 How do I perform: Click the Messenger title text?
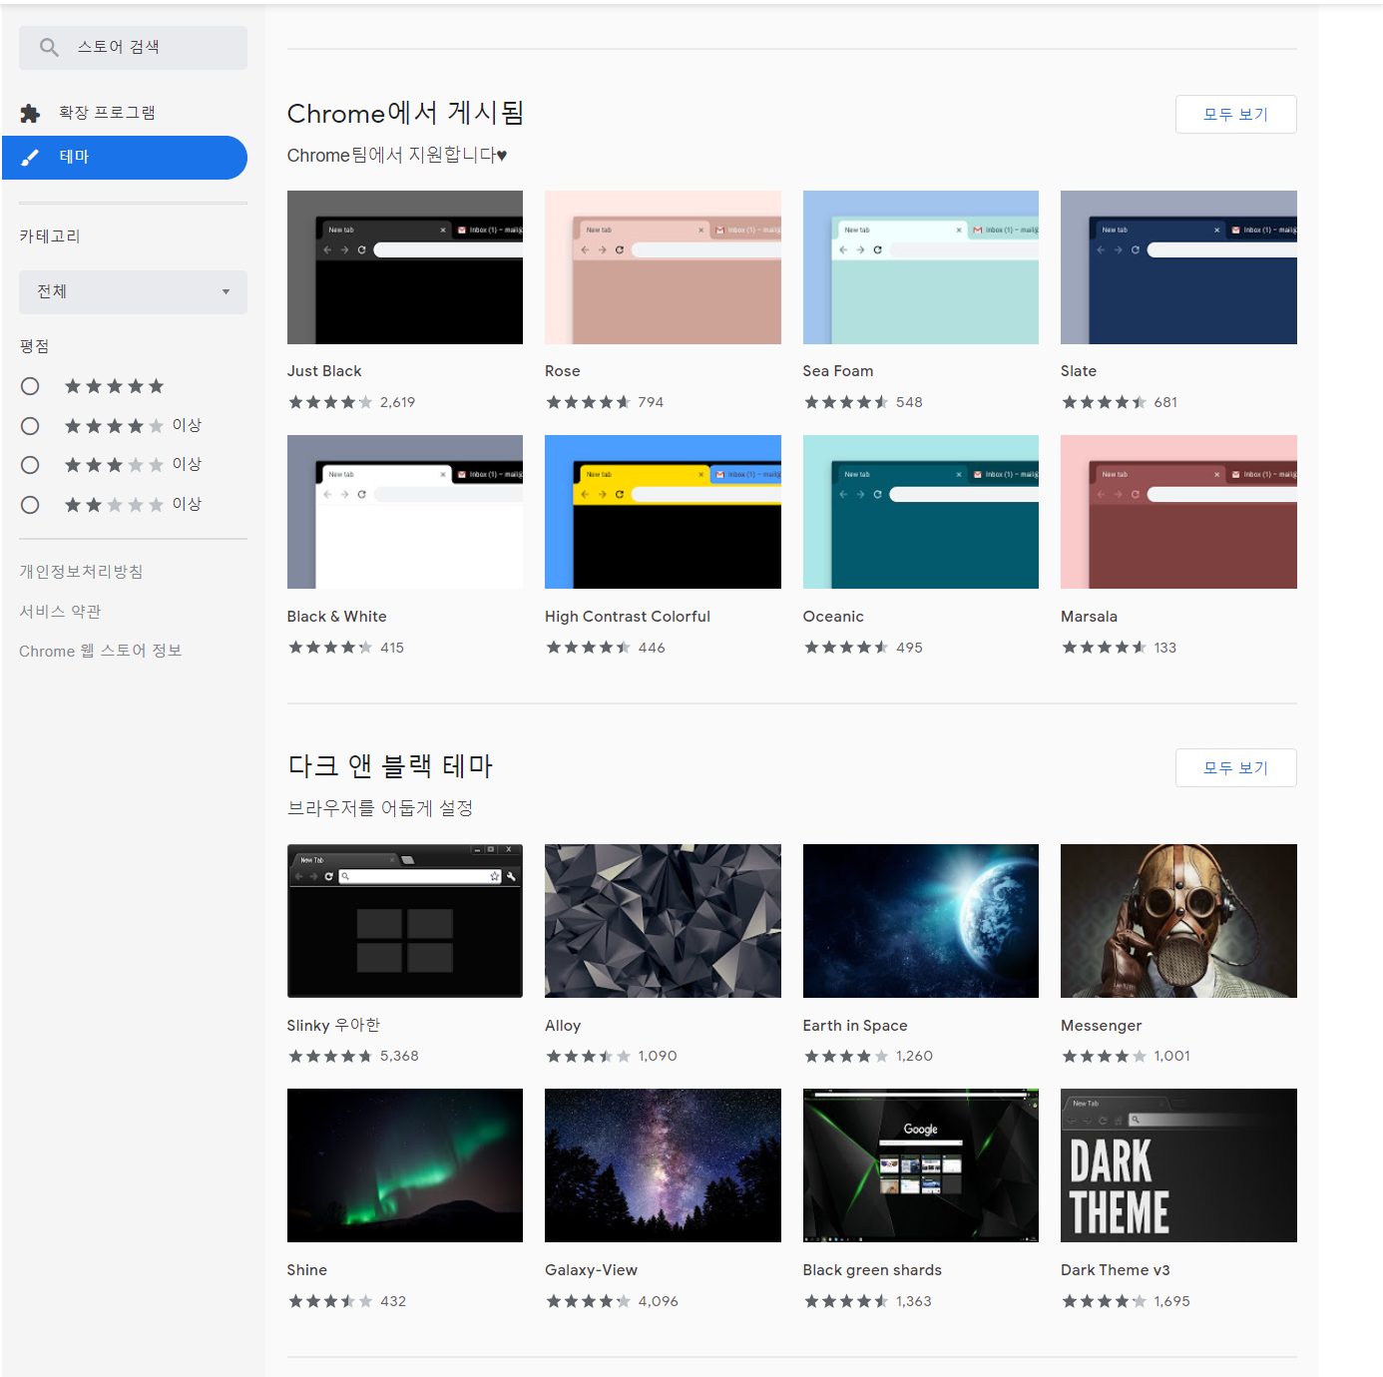click(1102, 1026)
